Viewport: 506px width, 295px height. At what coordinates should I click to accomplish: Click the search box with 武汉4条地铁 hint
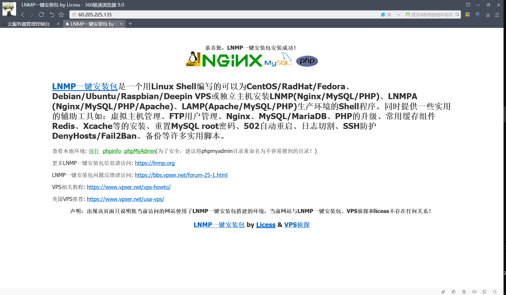pos(432,15)
